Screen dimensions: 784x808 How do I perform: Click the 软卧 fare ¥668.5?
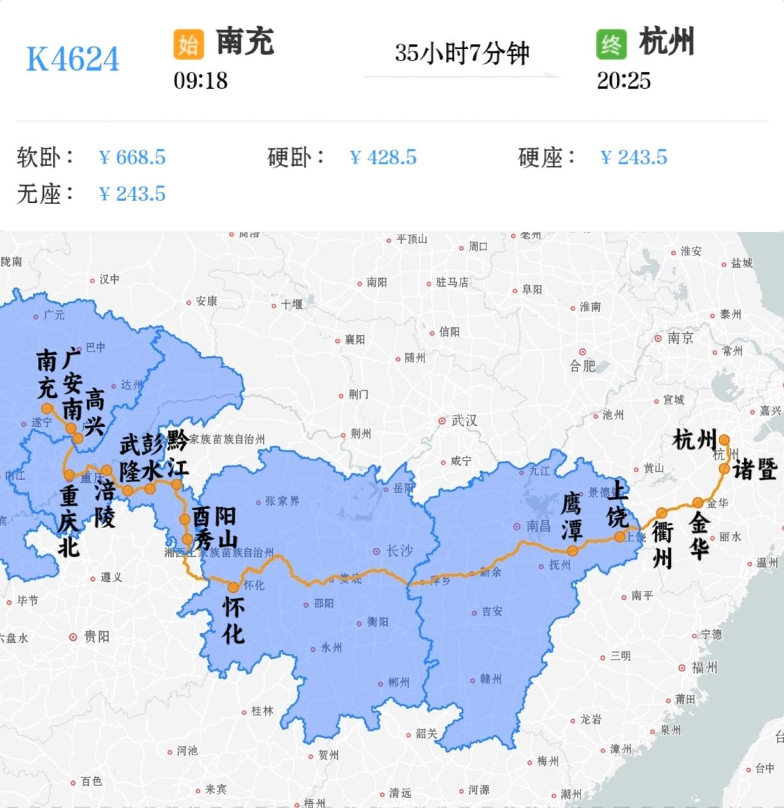(x=134, y=157)
